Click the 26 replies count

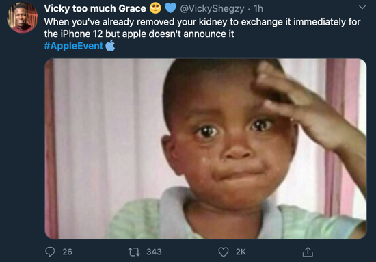67,252
